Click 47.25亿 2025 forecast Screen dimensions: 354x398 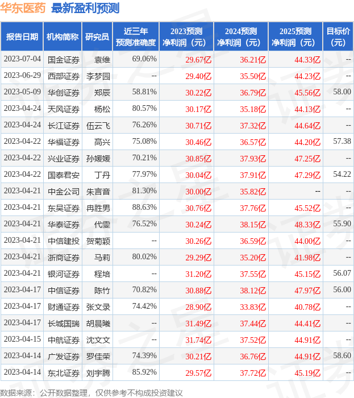click(307, 159)
